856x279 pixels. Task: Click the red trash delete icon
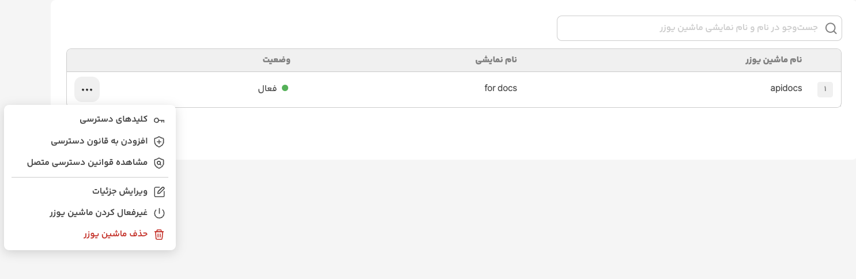(x=159, y=235)
